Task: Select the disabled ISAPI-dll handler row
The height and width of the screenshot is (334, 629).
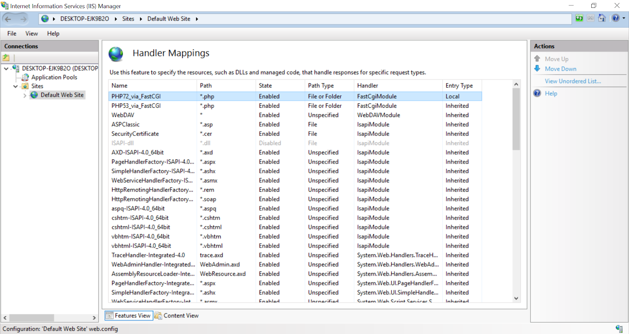Action: [x=295, y=143]
